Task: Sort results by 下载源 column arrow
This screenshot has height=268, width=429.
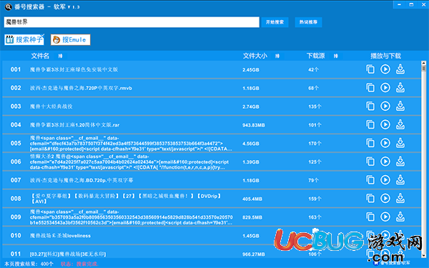Action: [336, 56]
